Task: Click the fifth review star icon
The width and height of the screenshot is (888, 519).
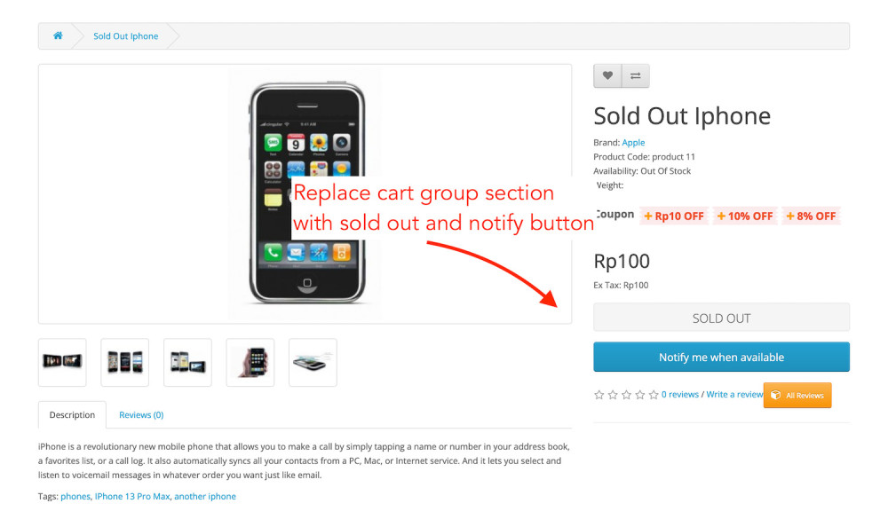Action: coord(654,395)
